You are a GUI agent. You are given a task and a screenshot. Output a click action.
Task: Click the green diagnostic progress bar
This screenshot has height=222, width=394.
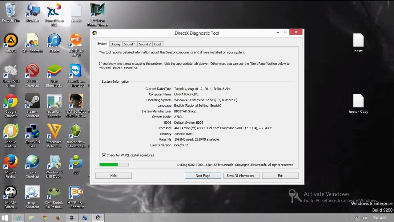[114, 165]
